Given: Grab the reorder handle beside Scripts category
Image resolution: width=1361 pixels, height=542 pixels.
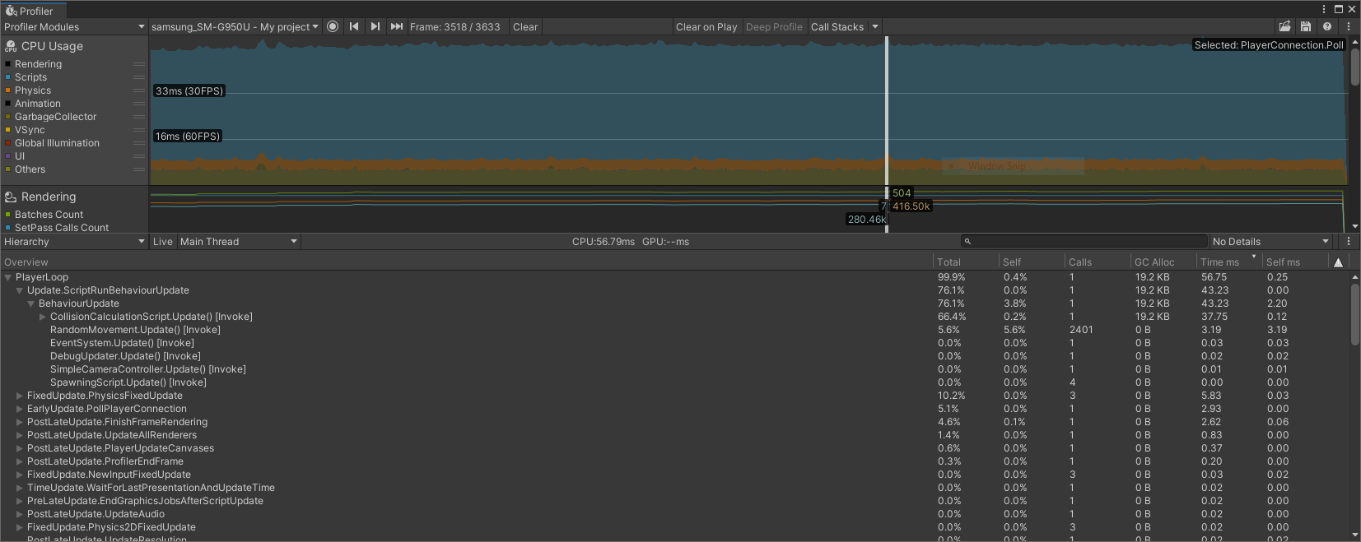Looking at the screenshot, I should (139, 77).
